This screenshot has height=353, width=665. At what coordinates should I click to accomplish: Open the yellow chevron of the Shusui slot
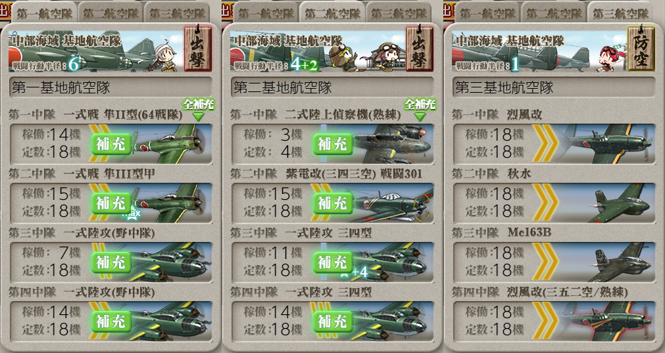tap(545, 203)
